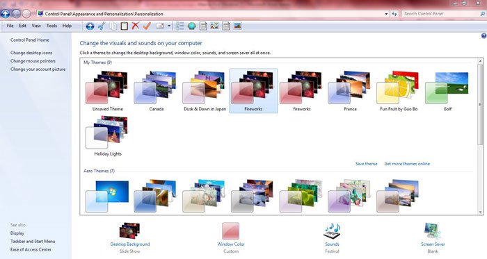
Task: Select the Canada theme
Action: pyautogui.click(x=156, y=91)
